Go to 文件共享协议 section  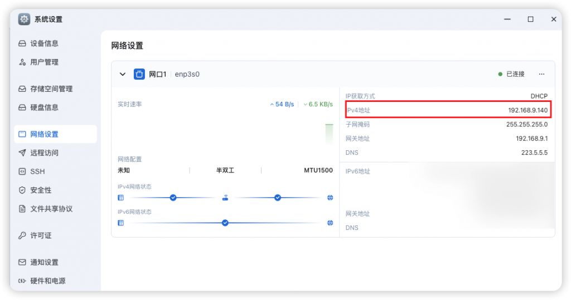[x=51, y=209]
